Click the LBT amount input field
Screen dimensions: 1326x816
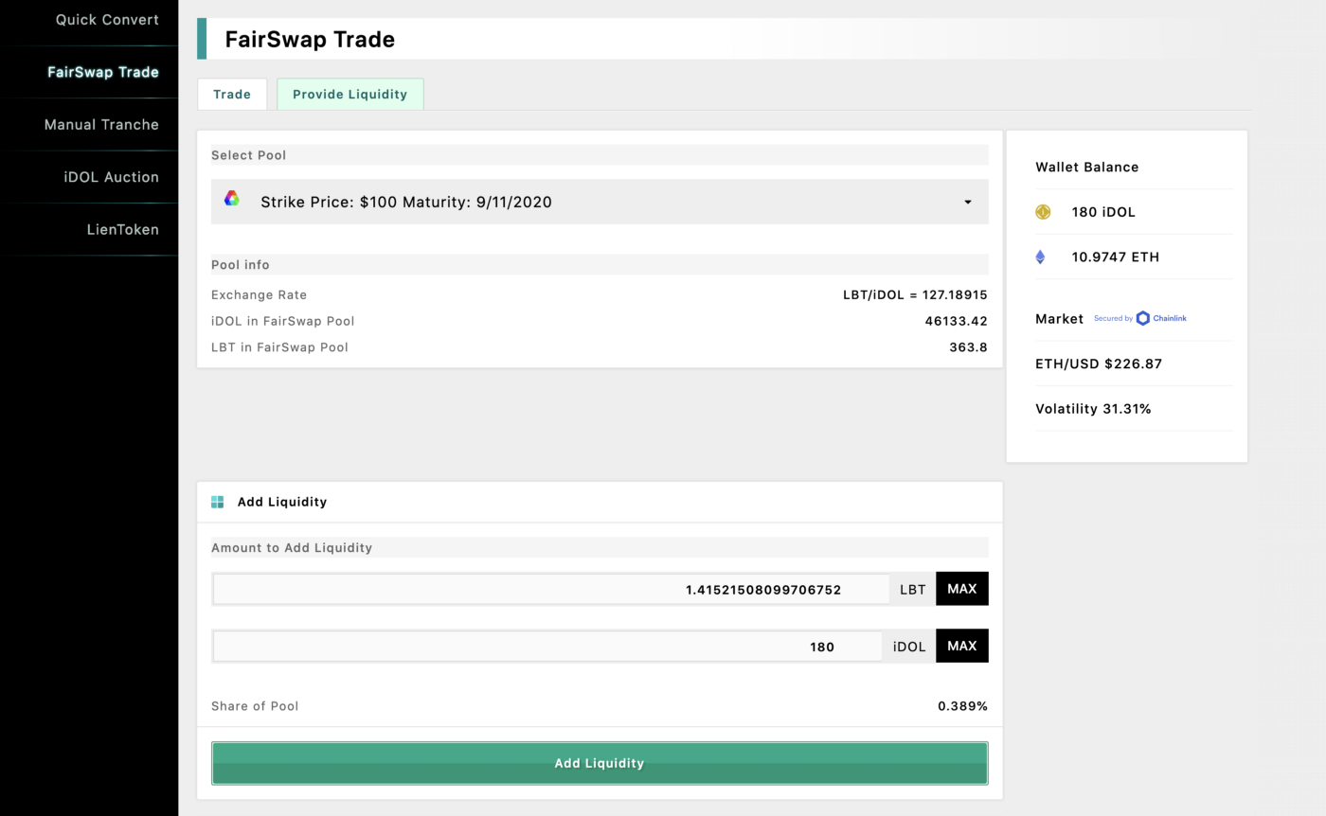[x=550, y=589]
